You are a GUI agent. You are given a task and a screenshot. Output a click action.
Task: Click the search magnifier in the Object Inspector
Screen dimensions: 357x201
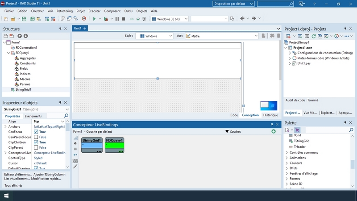[x=66, y=116]
